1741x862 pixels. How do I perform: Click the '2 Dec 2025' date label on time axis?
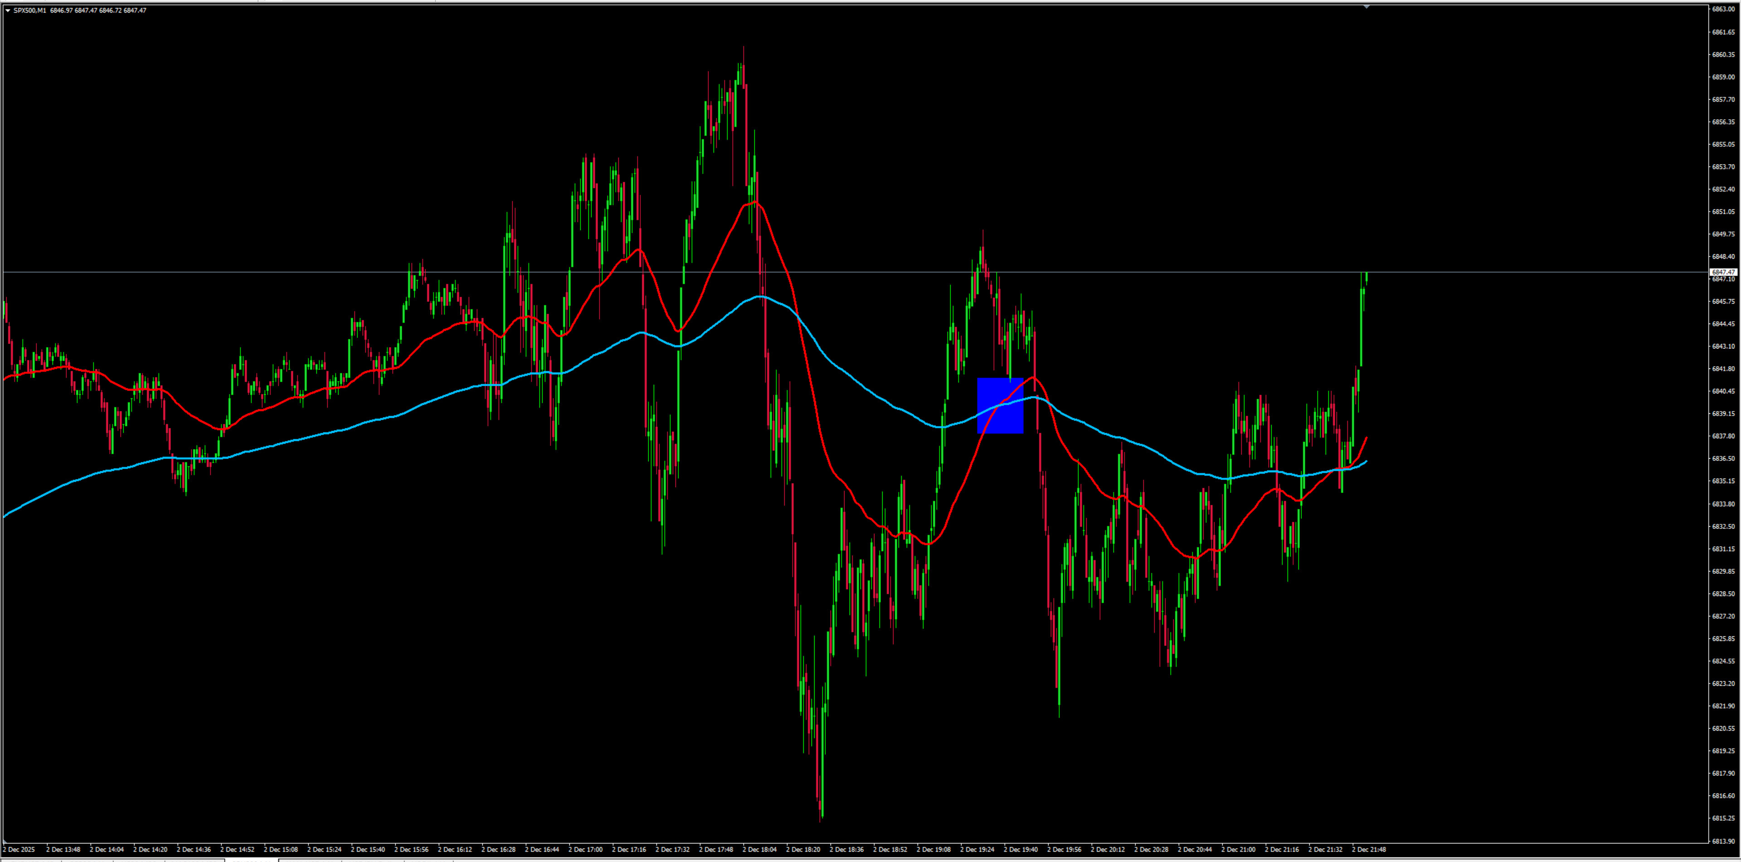pyautogui.click(x=19, y=850)
